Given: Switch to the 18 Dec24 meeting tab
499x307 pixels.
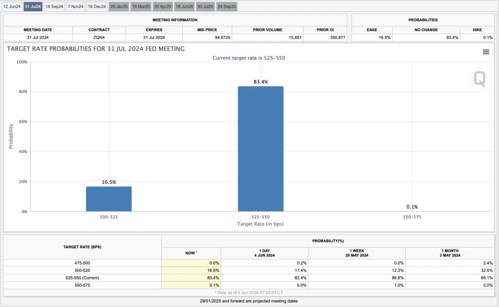Looking at the screenshot, I should [97, 6].
